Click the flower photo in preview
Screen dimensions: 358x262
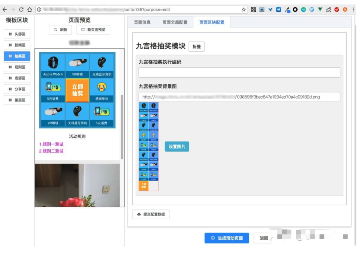tap(77, 185)
